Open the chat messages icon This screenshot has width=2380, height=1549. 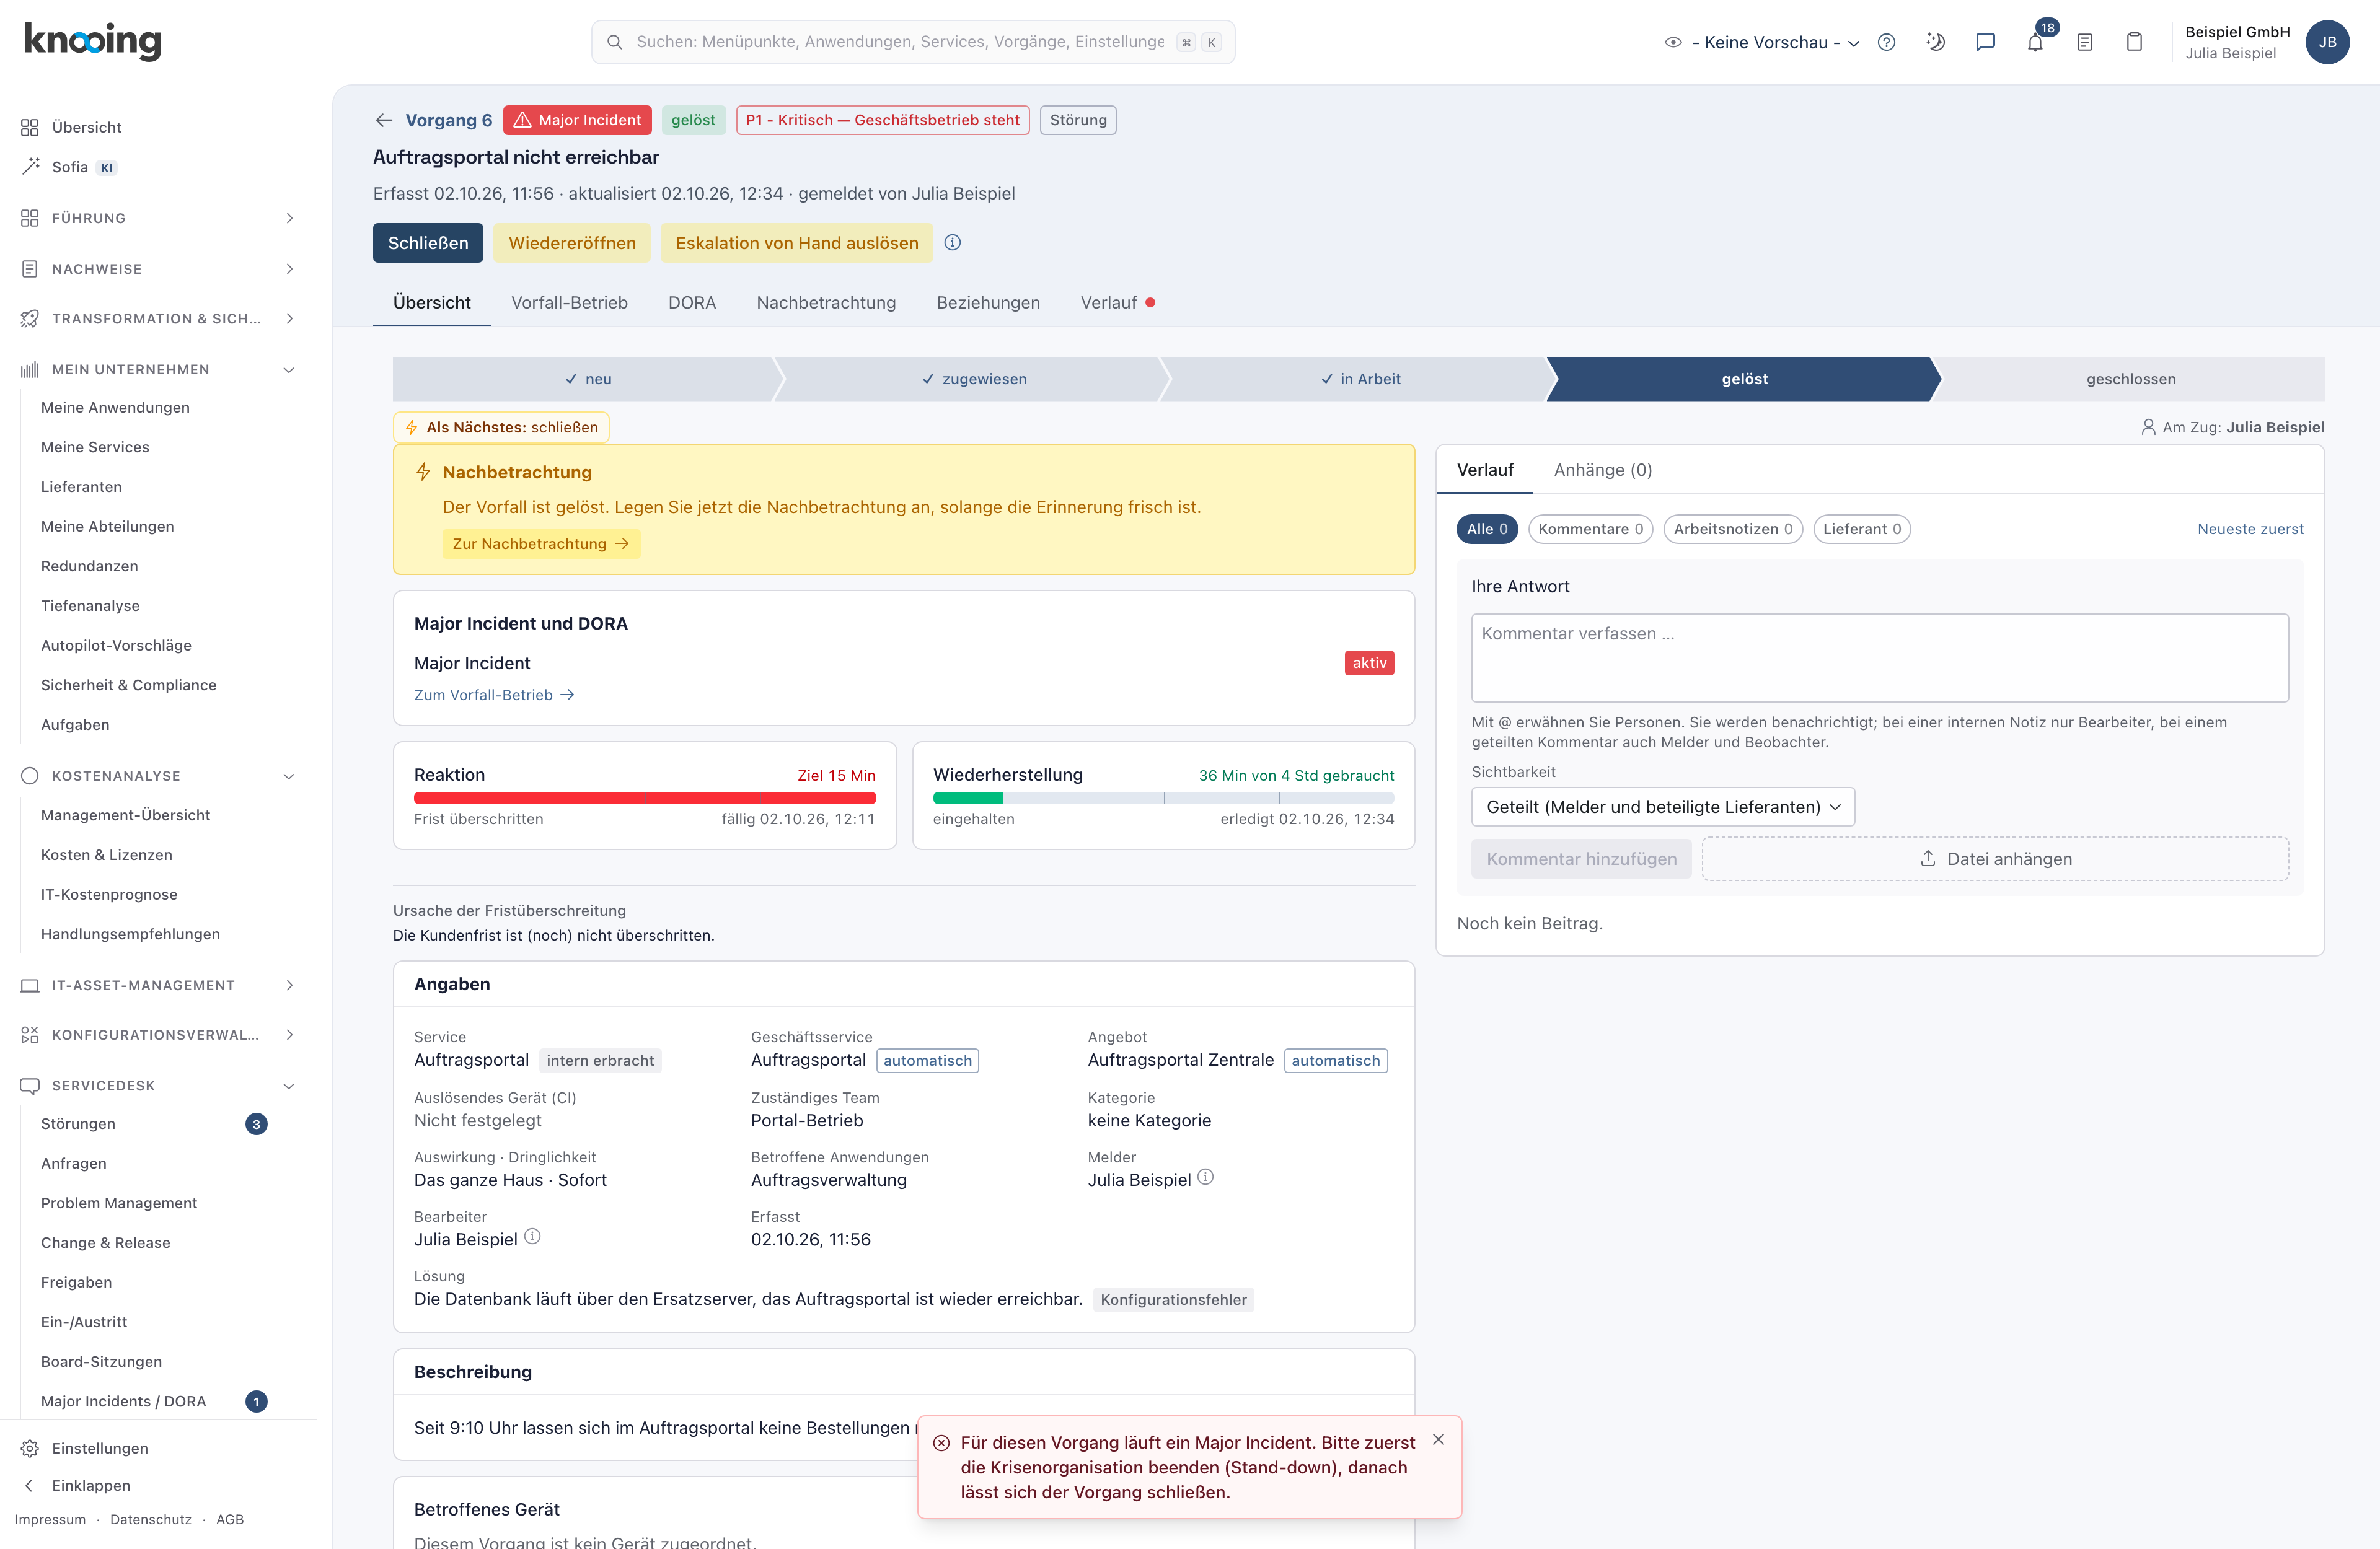click(1986, 42)
